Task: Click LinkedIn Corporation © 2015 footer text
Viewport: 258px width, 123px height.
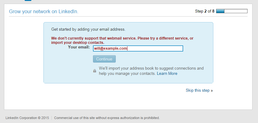Action: (x=27, y=118)
